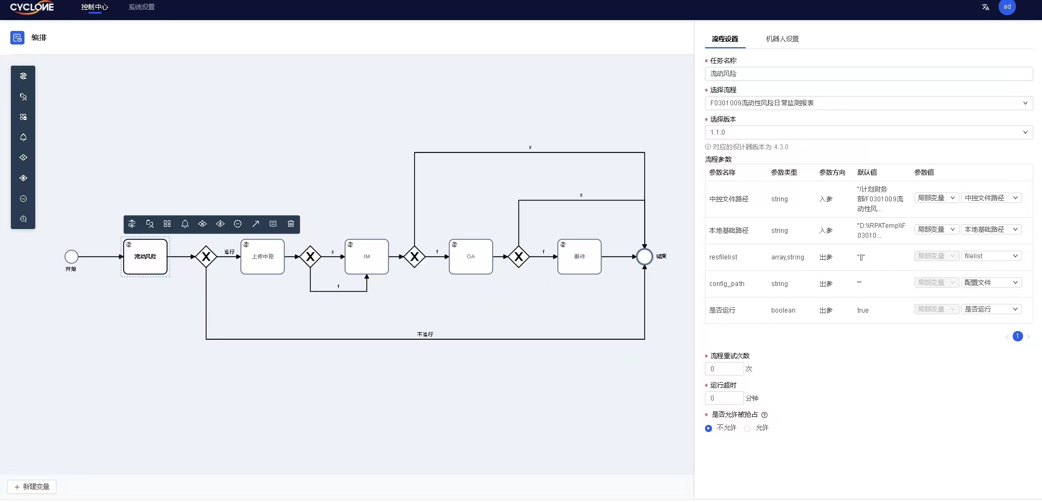Screen dimensions: 1042x502
Task: Open the 'ad' user avatar menu
Action: [x=1007, y=7]
